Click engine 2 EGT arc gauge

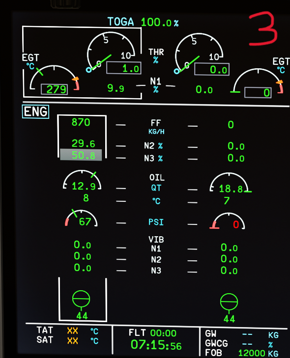[258, 81]
